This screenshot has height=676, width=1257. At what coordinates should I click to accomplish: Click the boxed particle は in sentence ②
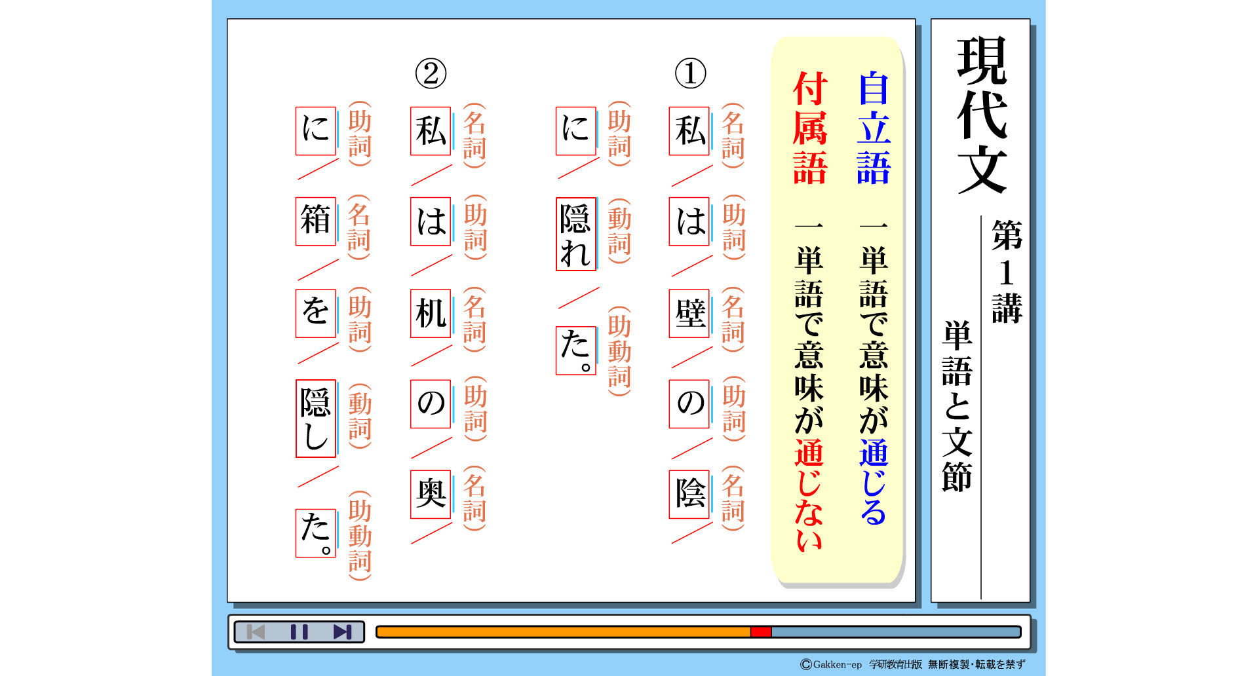431,221
